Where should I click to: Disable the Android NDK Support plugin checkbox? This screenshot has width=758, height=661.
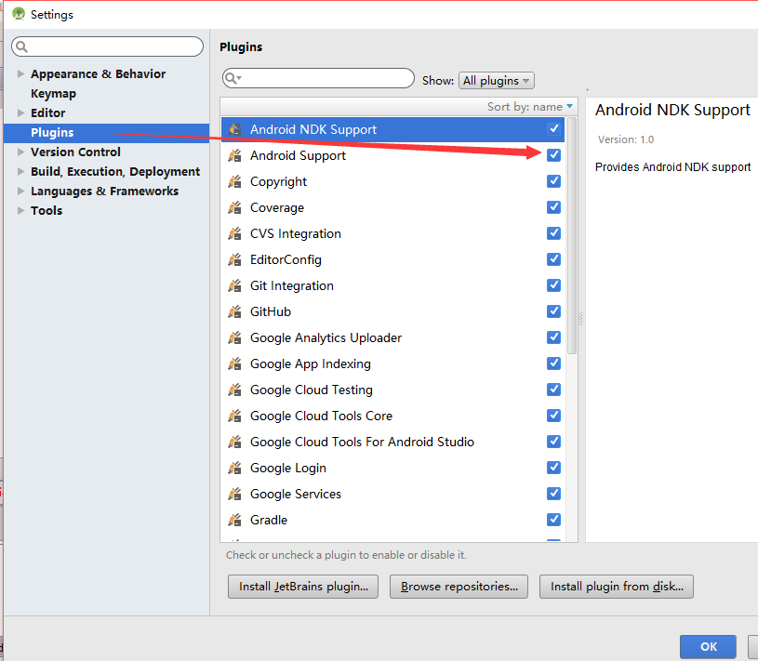553,129
